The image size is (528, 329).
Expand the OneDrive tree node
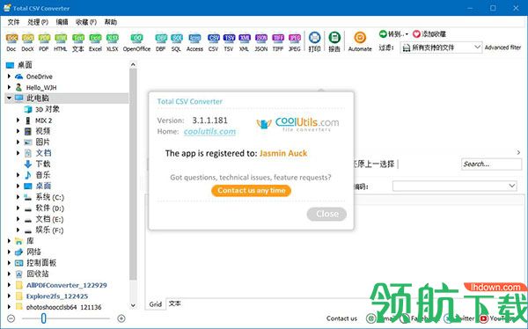pos(9,77)
